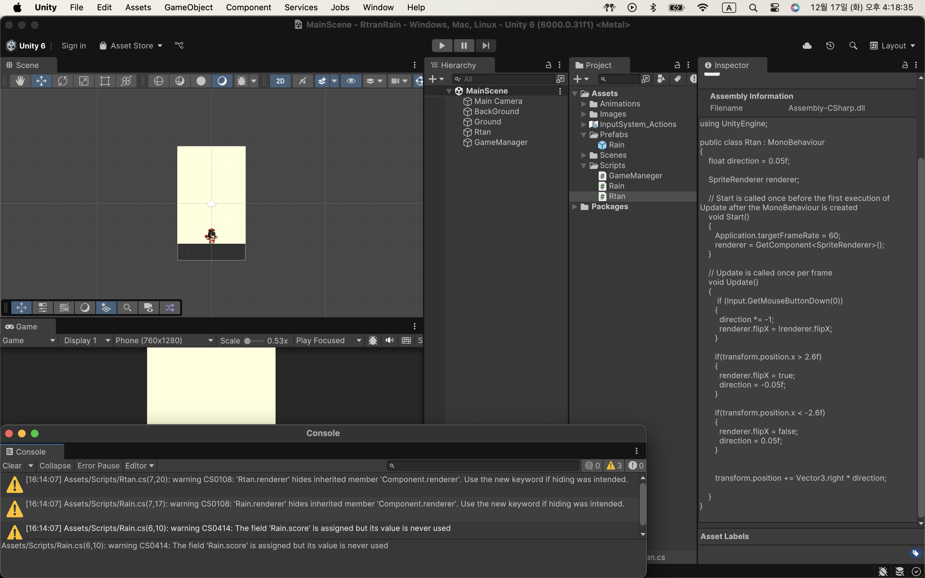Open Display 1 dropdown in Game view
The width and height of the screenshot is (925, 578).
[x=86, y=340]
